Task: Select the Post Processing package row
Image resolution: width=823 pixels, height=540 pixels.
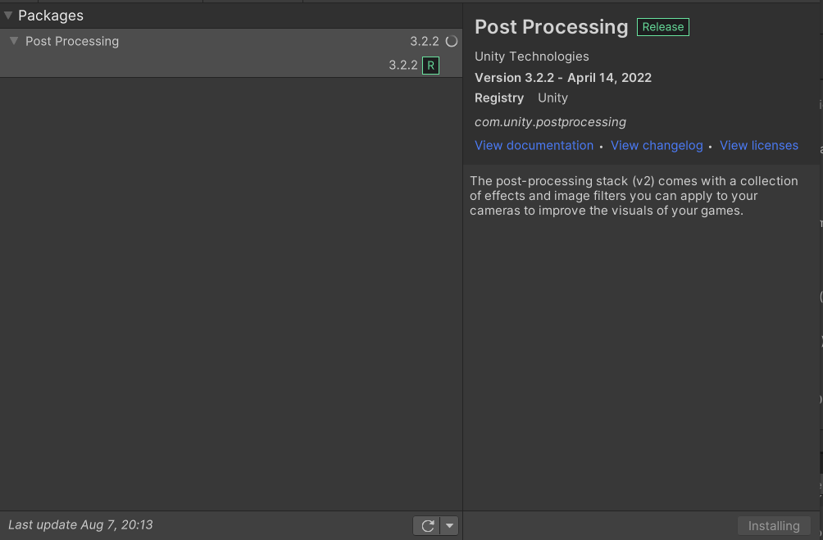Action: (231, 41)
